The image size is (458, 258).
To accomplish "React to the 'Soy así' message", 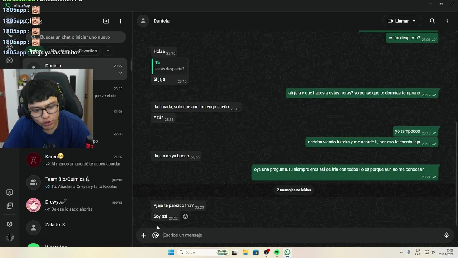I will click(185, 216).
